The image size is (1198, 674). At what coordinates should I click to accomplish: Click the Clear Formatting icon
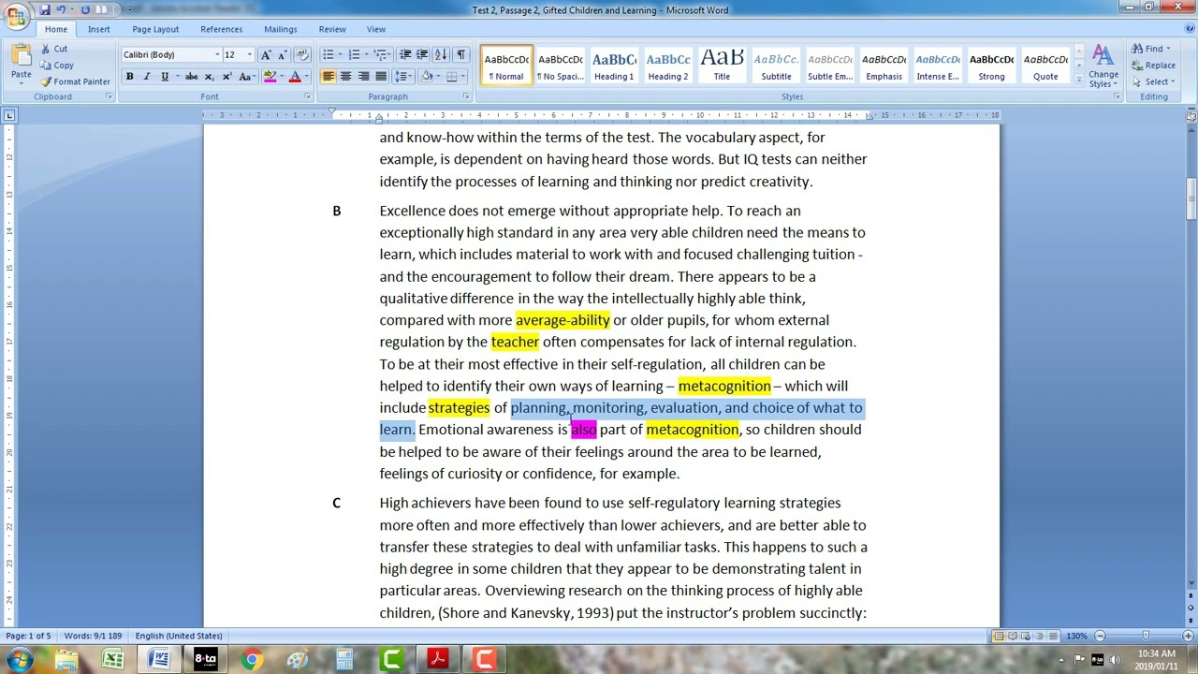tap(302, 55)
